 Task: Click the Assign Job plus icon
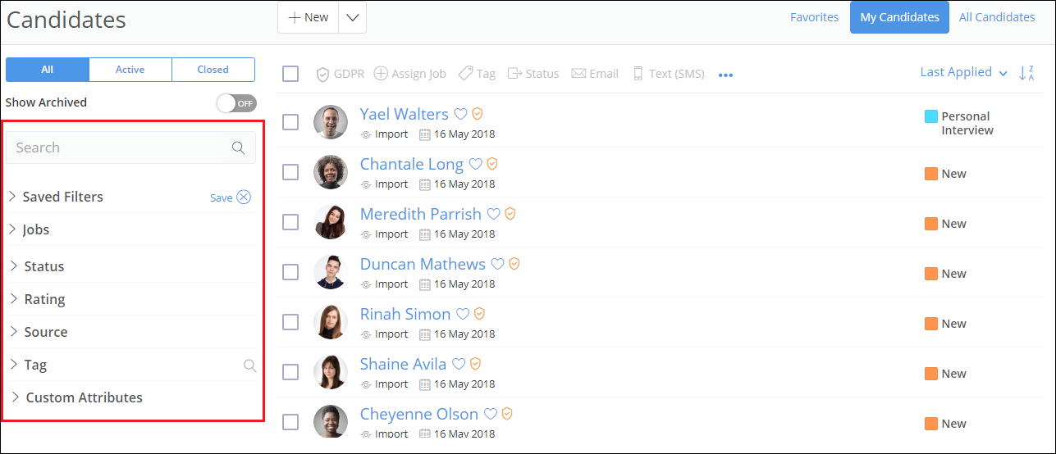point(381,74)
